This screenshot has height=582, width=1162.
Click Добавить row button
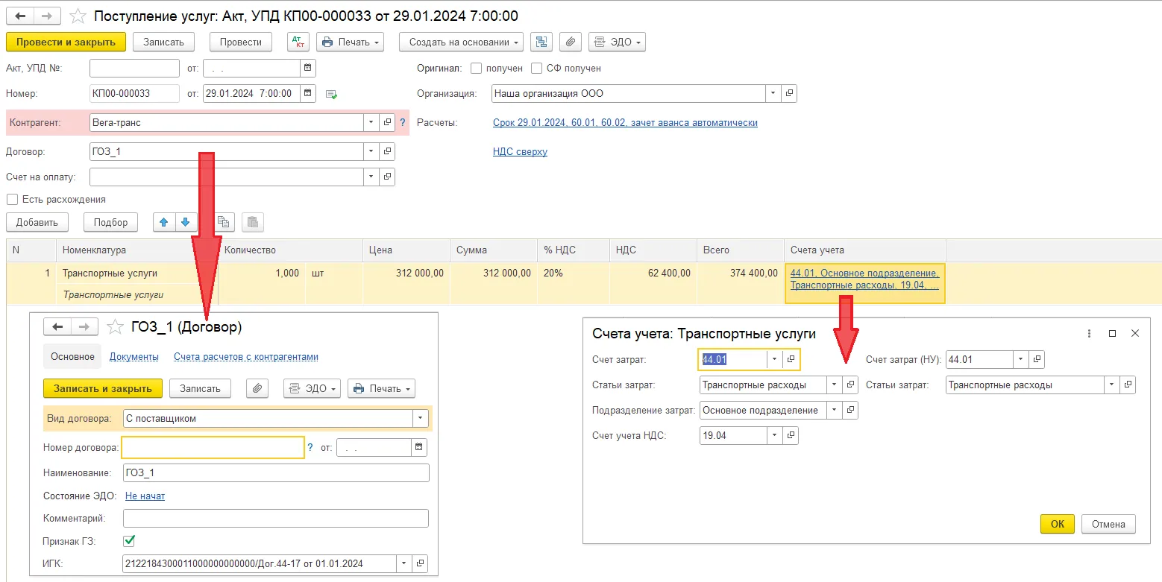click(37, 222)
